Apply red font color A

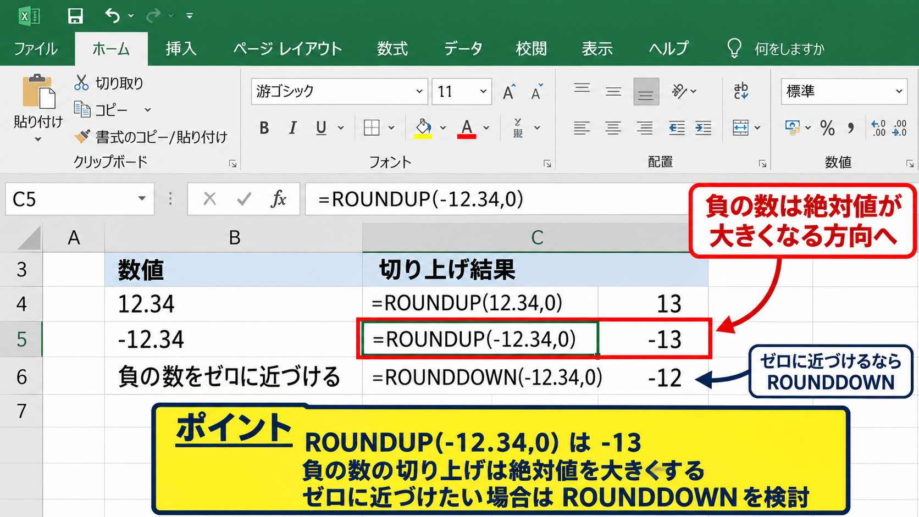467,129
